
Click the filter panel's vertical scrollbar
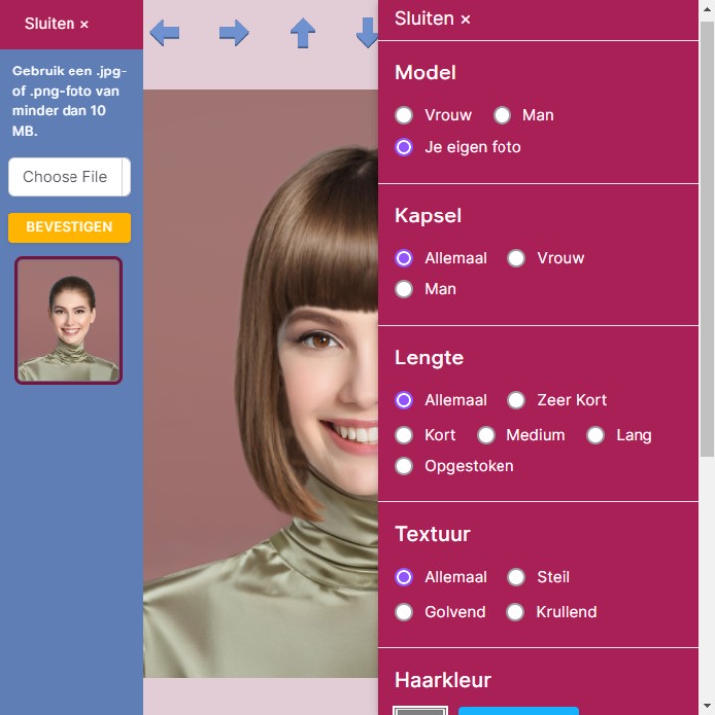click(x=707, y=237)
